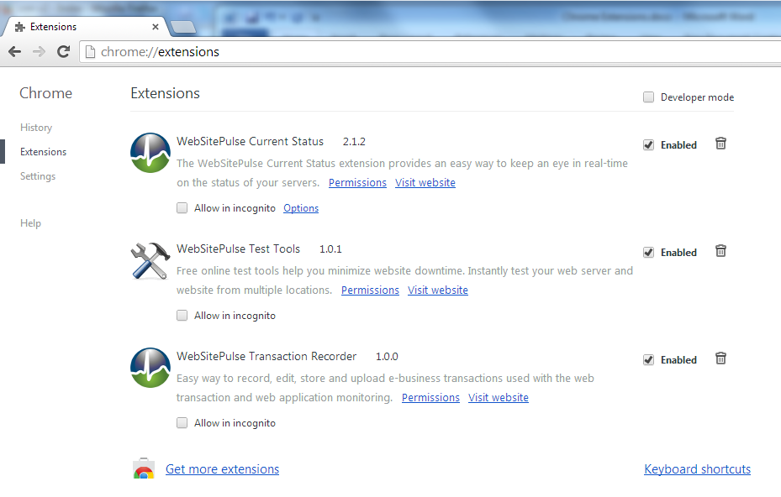Click the WebSitePulse Transaction Recorder title
Viewport: 781px width, 497px height.
tap(266, 356)
